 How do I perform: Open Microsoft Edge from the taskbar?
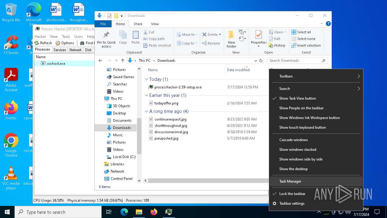point(124,212)
